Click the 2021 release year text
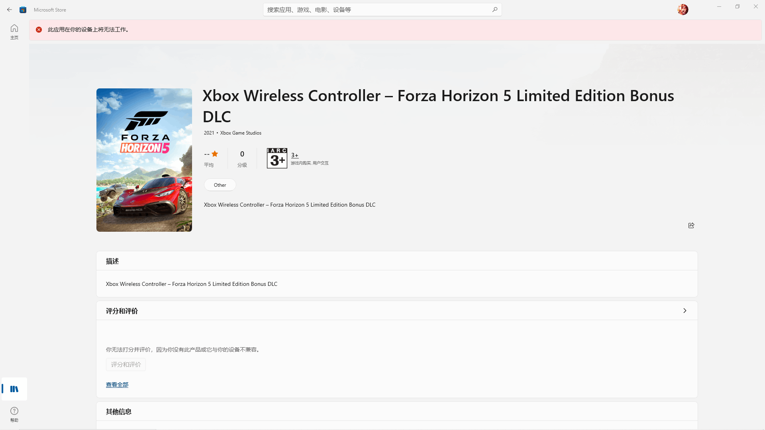Image resolution: width=765 pixels, height=430 pixels. click(x=209, y=133)
